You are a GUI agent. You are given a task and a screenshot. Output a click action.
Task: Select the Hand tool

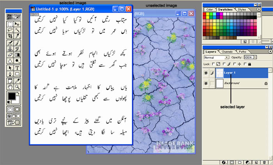[11, 87]
